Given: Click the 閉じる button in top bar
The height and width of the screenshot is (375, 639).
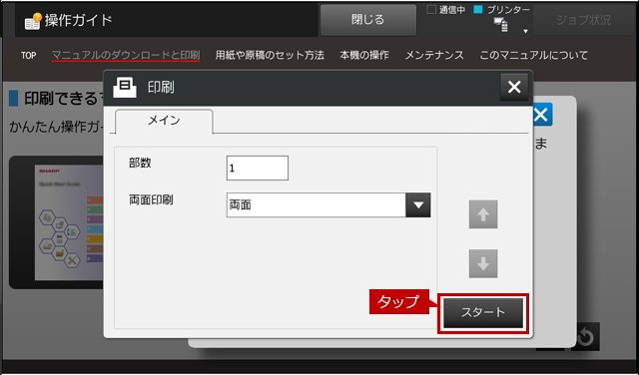Looking at the screenshot, I should (x=368, y=20).
